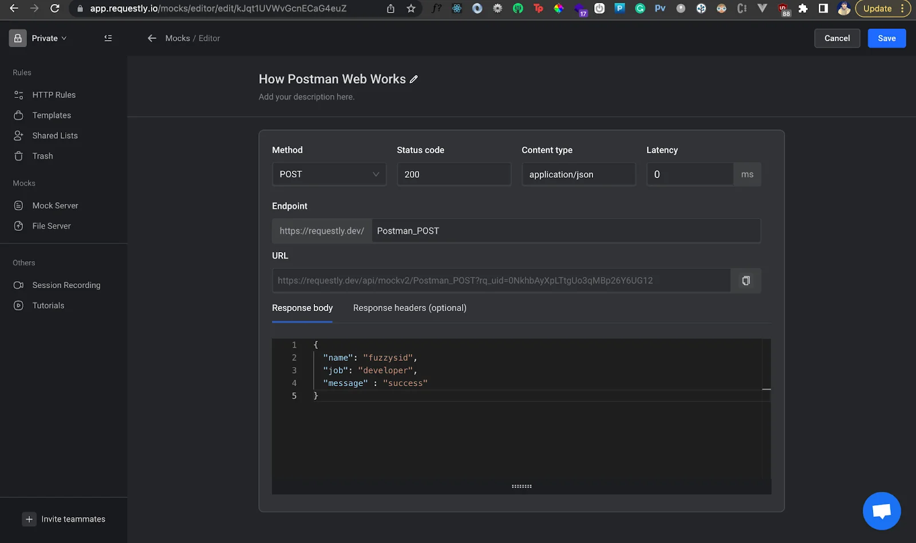Click the mock URL read-only field

tap(501, 281)
